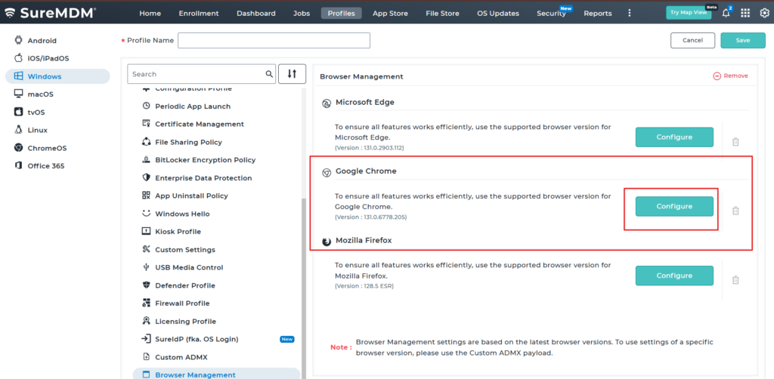Open the settings gear icon
The width and height of the screenshot is (774, 379).
(763, 14)
